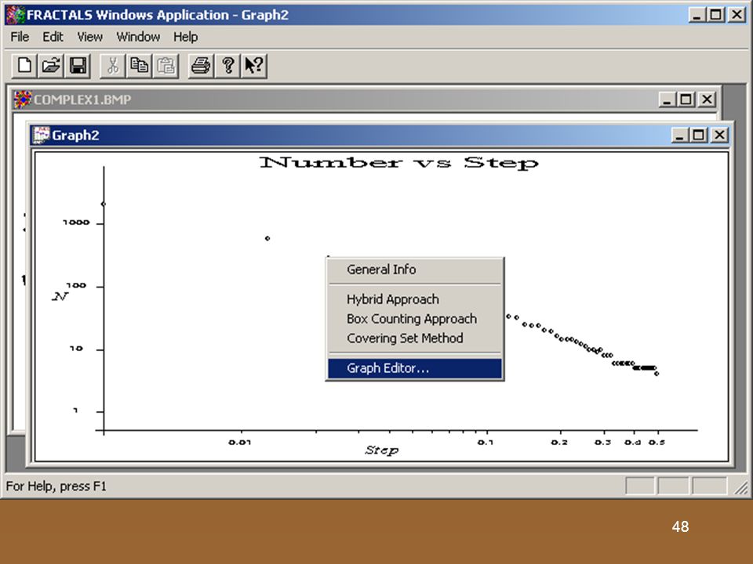
Task: Click the 'Number vs Step' graph title
Action: click(x=399, y=163)
